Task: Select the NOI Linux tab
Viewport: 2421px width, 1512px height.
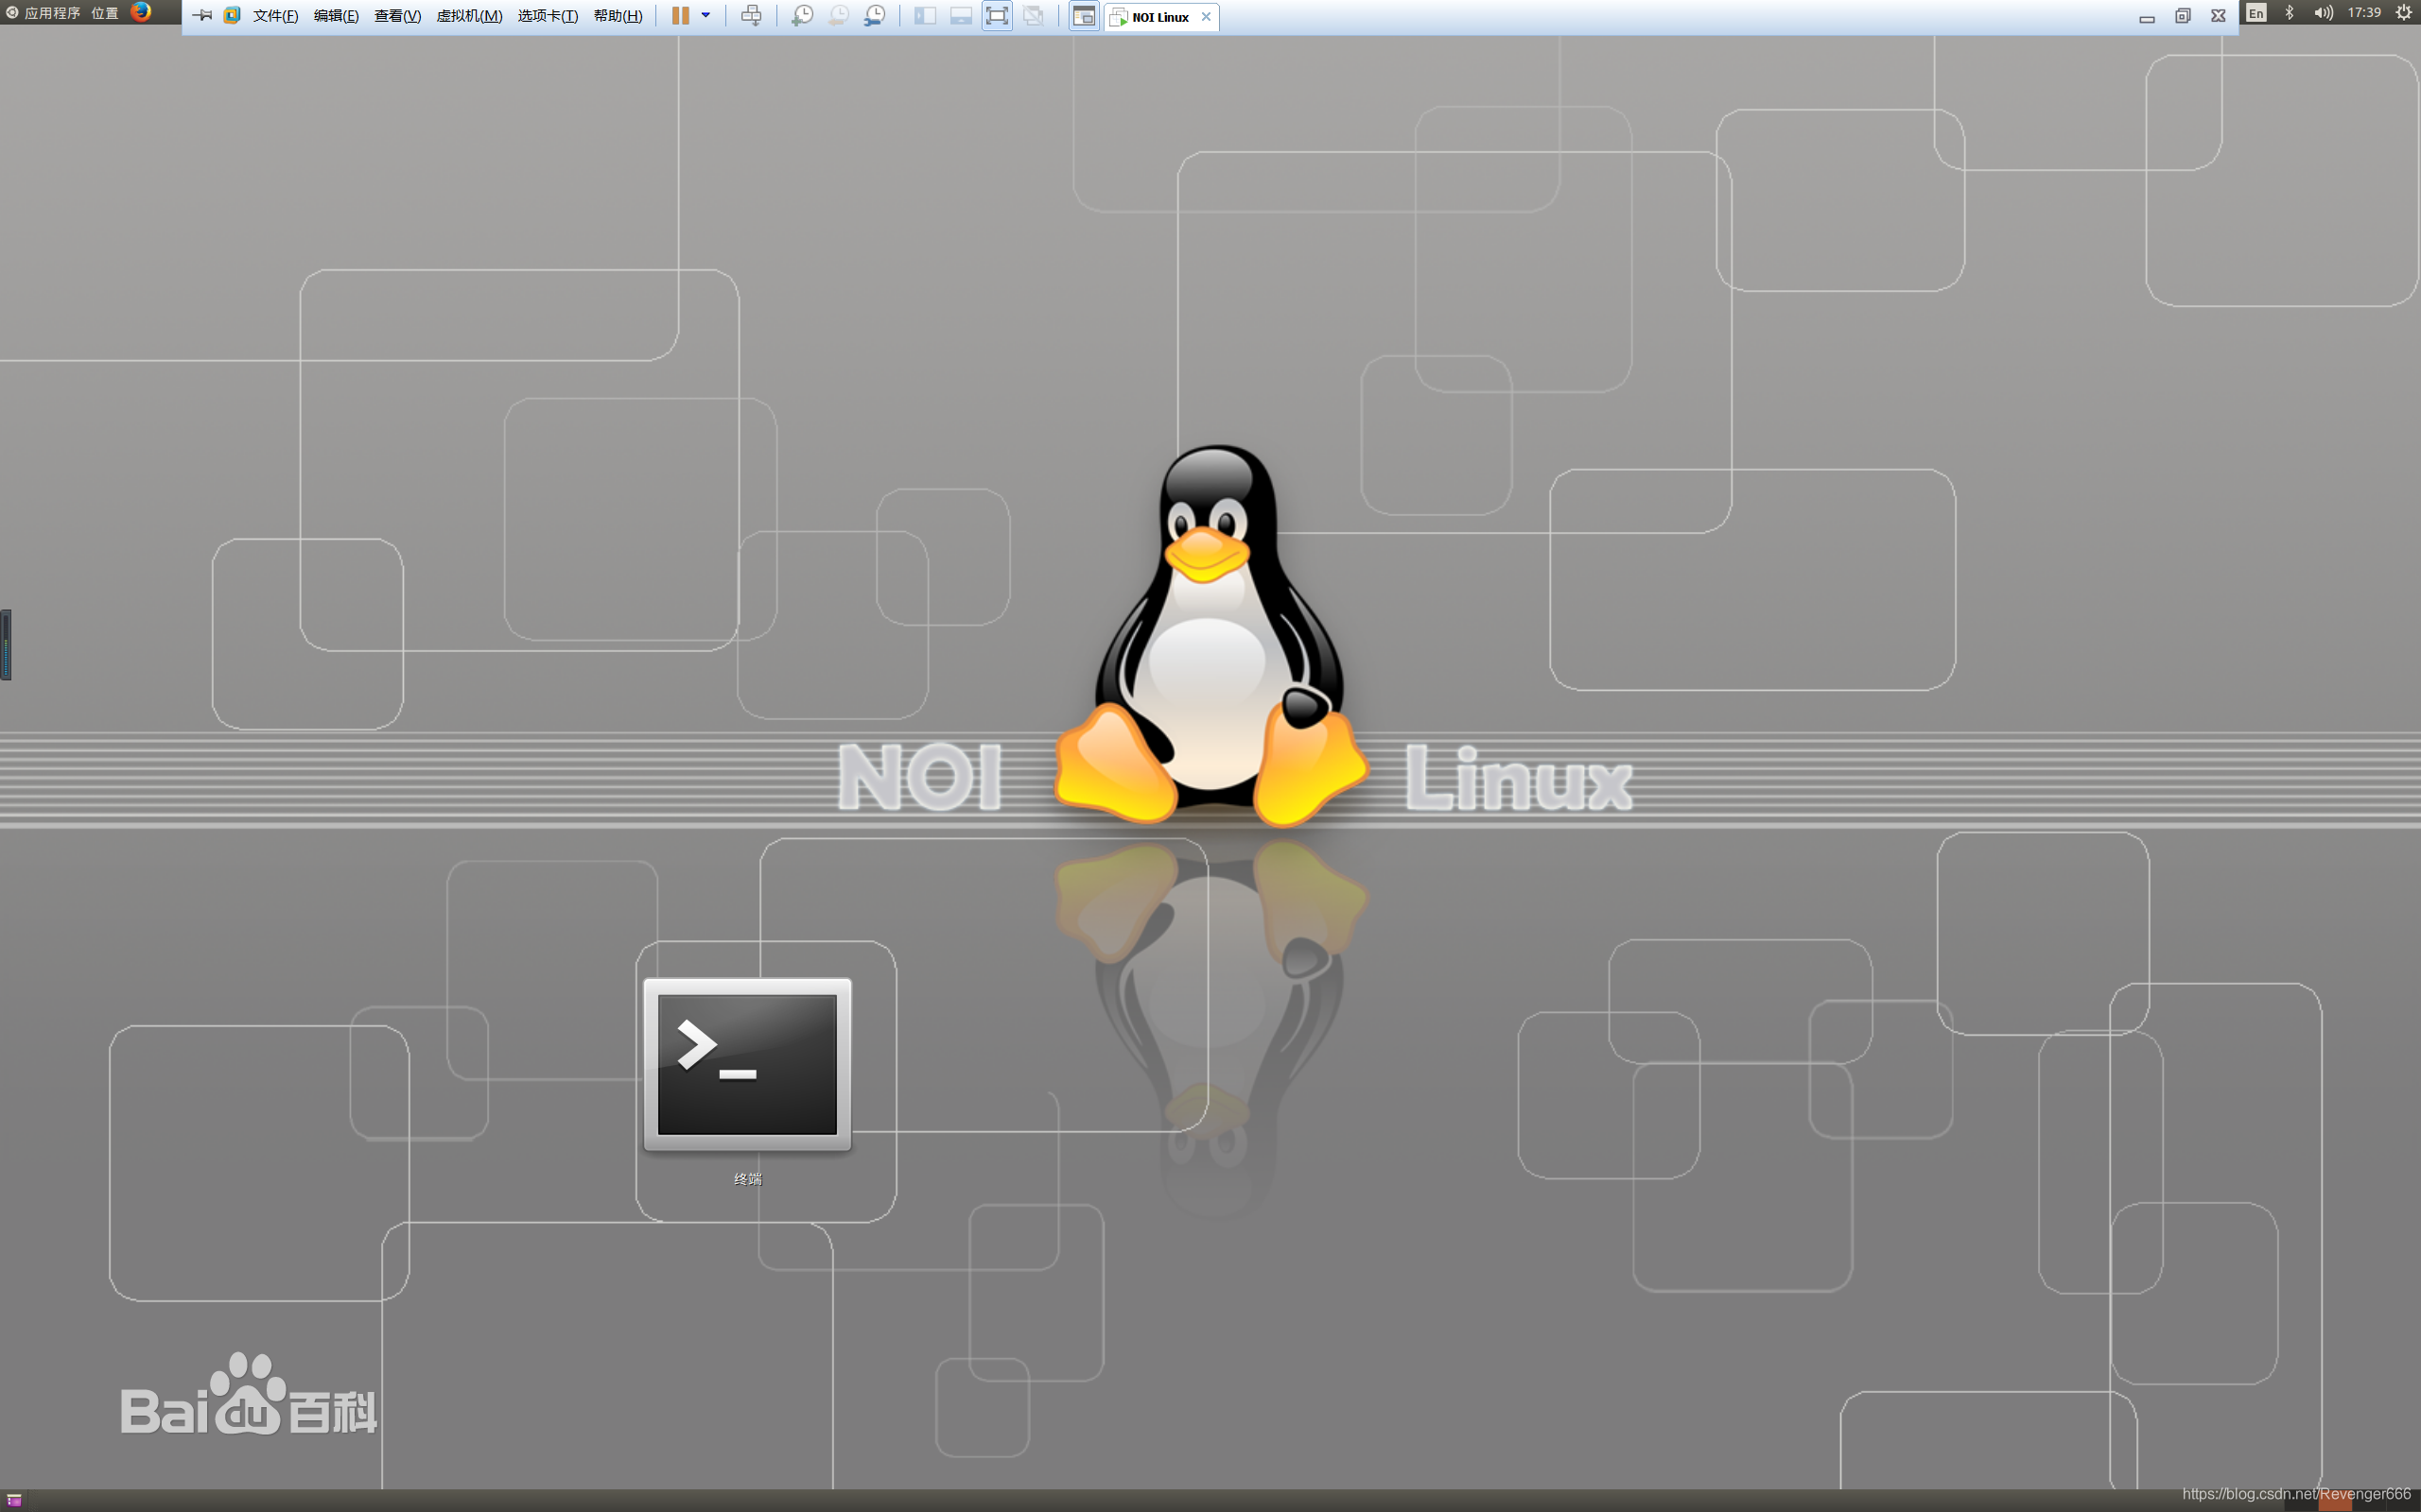Action: (1160, 17)
